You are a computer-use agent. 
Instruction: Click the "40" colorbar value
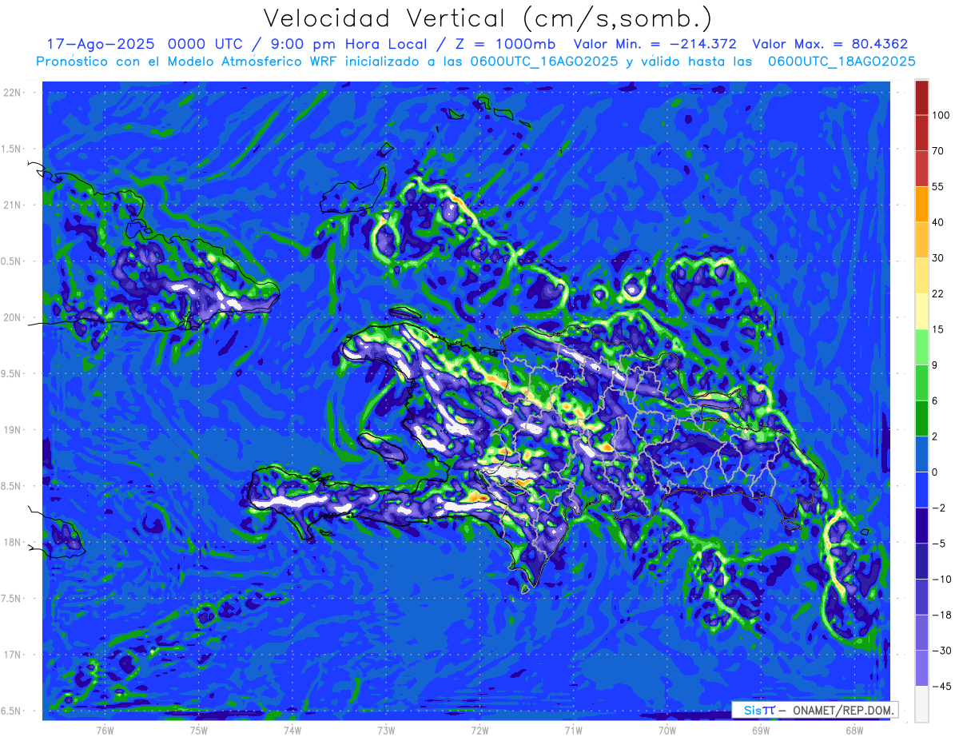(938, 222)
